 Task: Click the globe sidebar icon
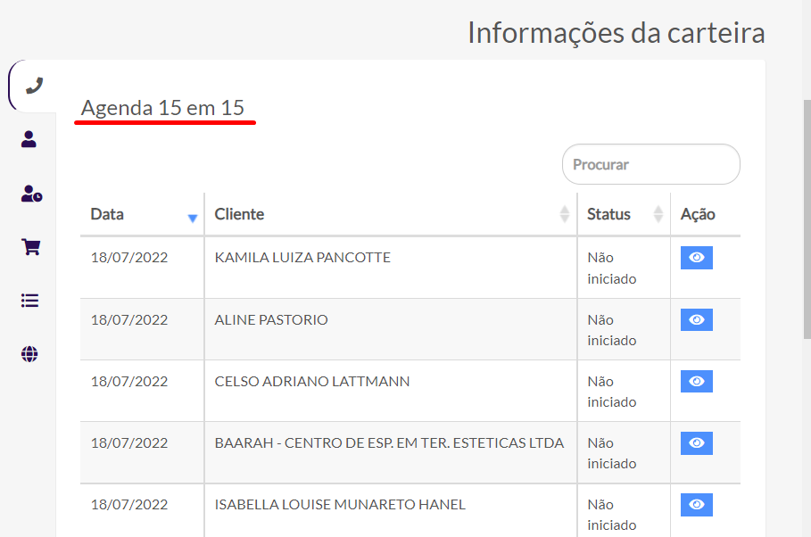(30, 354)
